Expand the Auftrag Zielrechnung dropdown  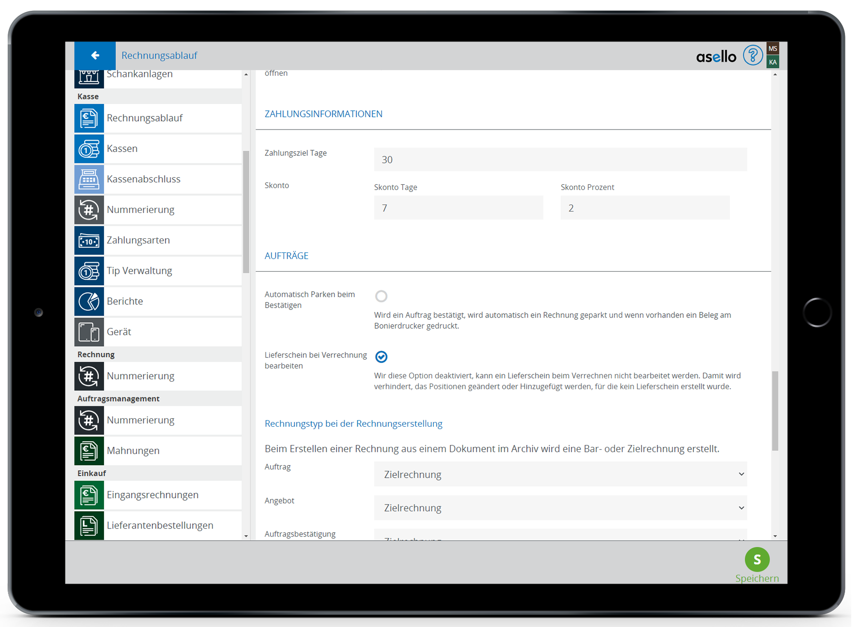(560, 474)
